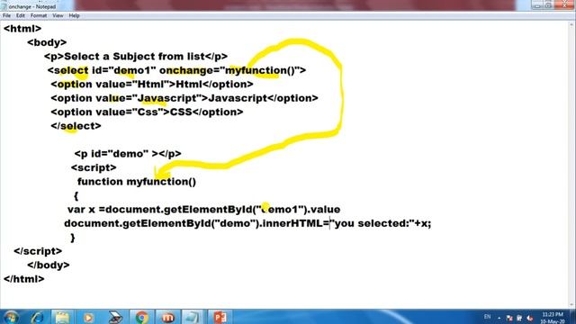This screenshot has width=576, height=324.
Task: Switch to Notepad taskbar button
Action: [193, 318]
